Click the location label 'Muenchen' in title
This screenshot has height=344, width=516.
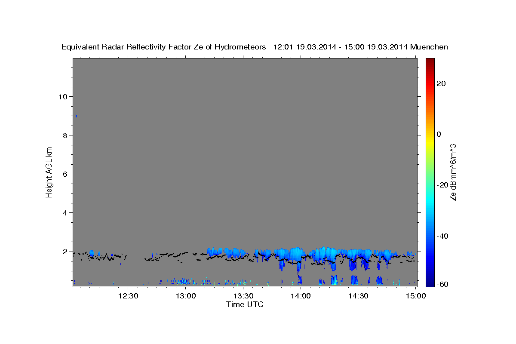(429, 47)
